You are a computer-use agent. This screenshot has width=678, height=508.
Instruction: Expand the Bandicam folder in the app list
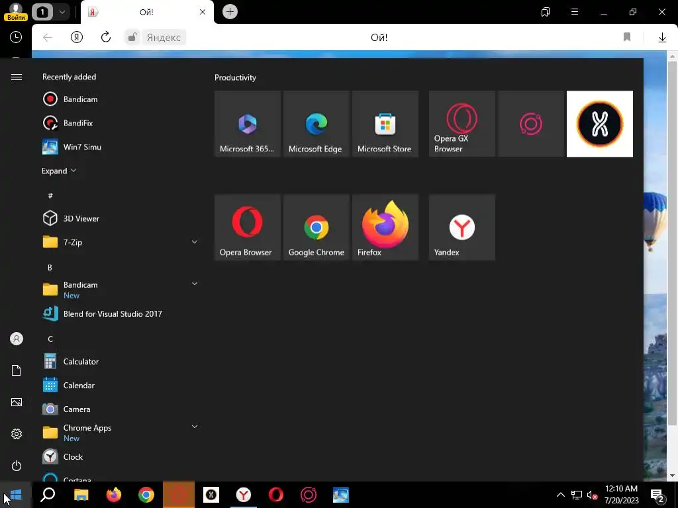[x=195, y=284]
